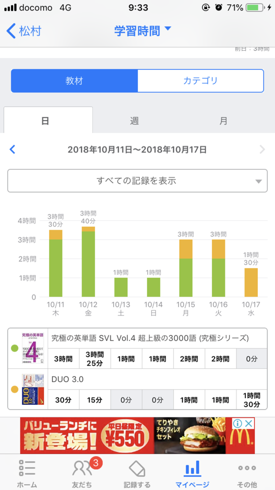The image size is (275, 490).
Task: Click the 10/17 水 axis label
Action: click(251, 309)
